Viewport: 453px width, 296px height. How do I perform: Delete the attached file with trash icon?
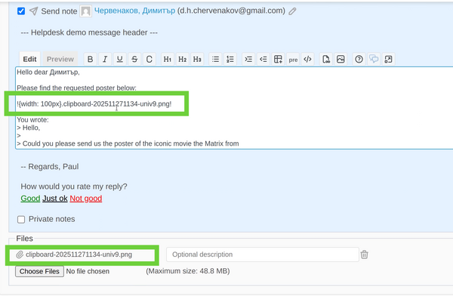tap(365, 254)
